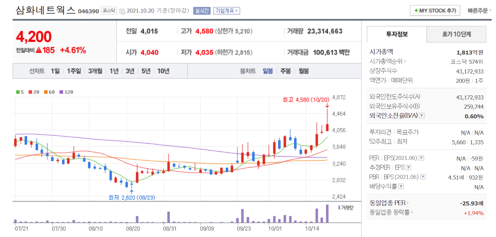Click the 액면가 value 200원 | 1주
The height and width of the screenshot is (237, 496).
pos(470,81)
